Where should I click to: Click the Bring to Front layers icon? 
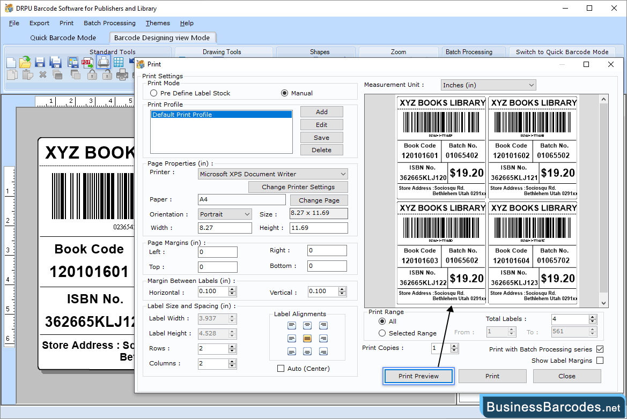click(57, 74)
